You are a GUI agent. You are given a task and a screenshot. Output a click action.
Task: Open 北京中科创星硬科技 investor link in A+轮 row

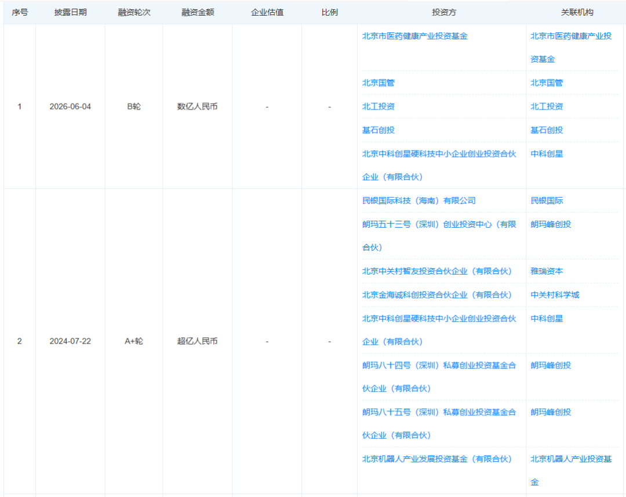point(439,330)
